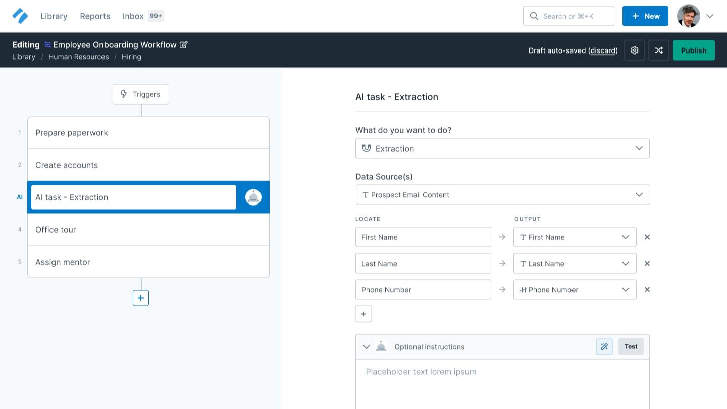Open the Extraction task type dropdown
727x409 pixels.
tap(502, 148)
